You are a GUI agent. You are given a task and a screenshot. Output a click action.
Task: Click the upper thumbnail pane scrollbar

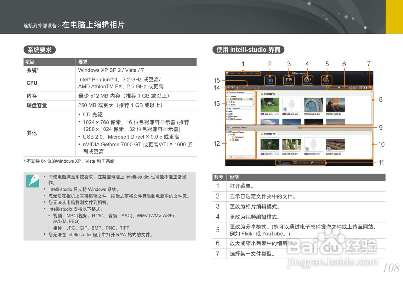[x=372, y=108]
